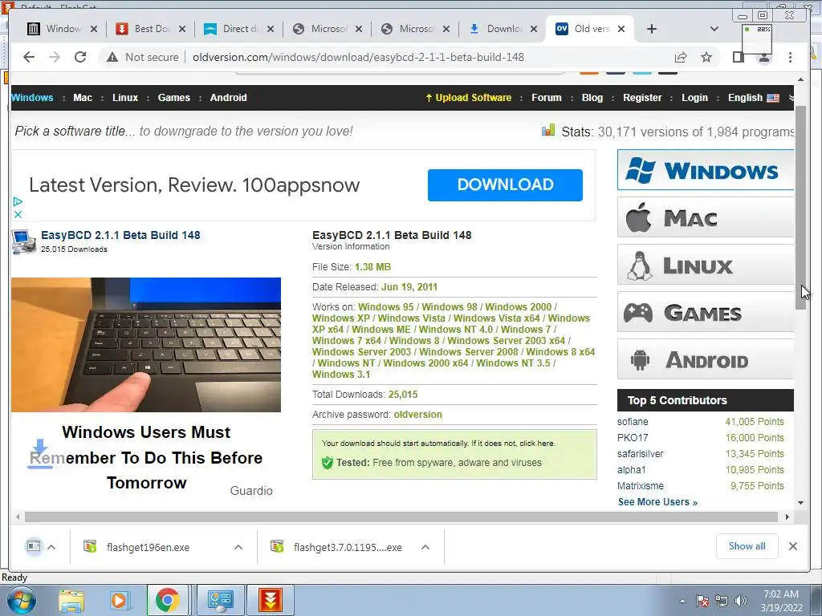Click the forward navigation arrow
Screen dimensions: 822x616
tap(55, 57)
